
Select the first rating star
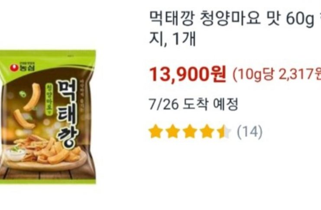tap(156, 131)
